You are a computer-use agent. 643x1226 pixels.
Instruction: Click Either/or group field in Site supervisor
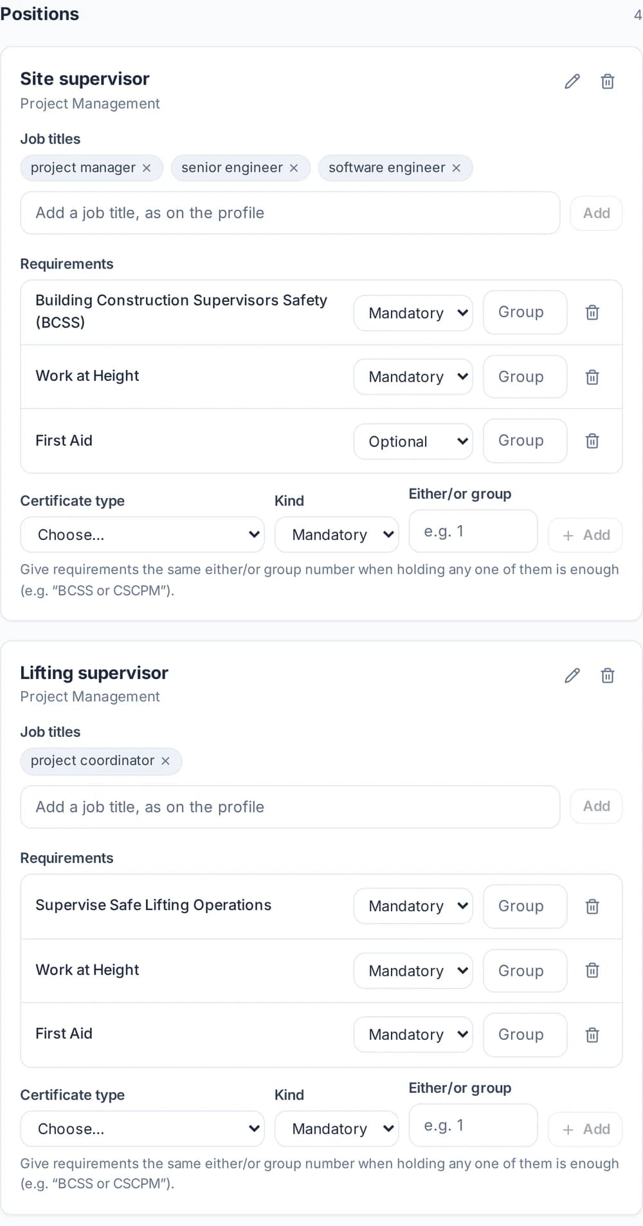coord(473,531)
